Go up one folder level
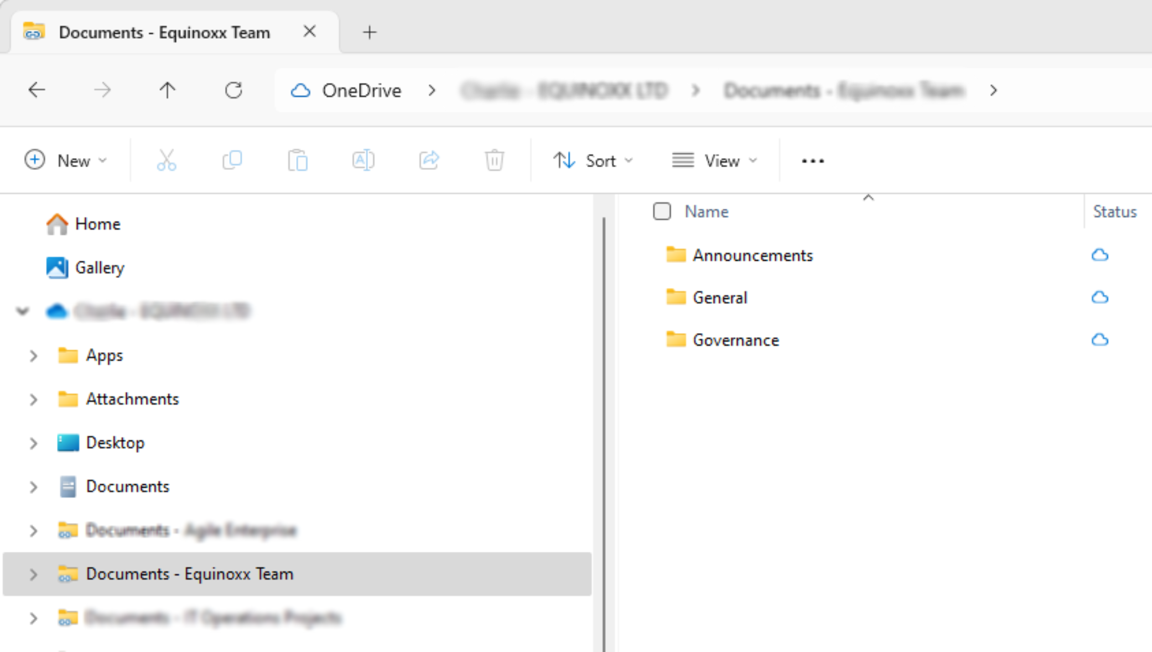This screenshot has width=1152, height=652. (x=167, y=90)
